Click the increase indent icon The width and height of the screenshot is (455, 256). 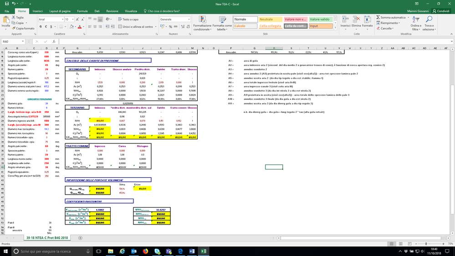pyautogui.click(x=112, y=27)
